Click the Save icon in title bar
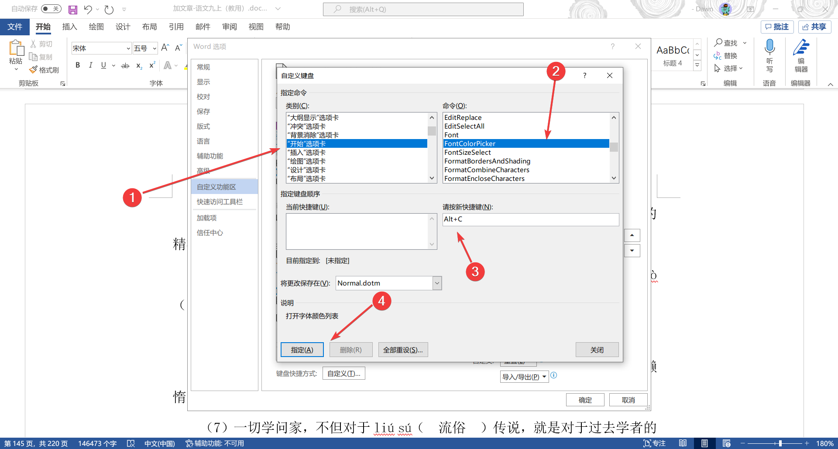This screenshot has width=838, height=449. [x=73, y=10]
